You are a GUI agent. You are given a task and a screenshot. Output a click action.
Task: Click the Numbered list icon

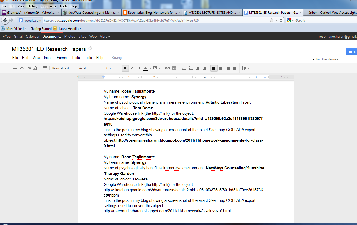(x=184, y=68)
